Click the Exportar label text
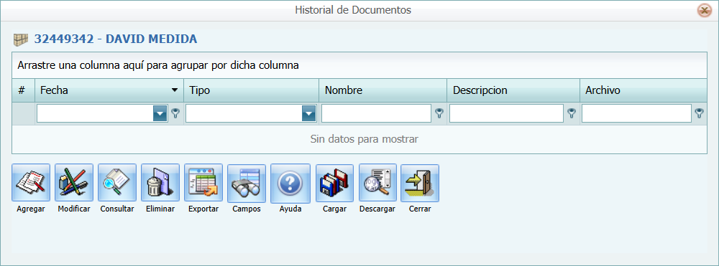The image size is (719, 266). [x=203, y=209]
